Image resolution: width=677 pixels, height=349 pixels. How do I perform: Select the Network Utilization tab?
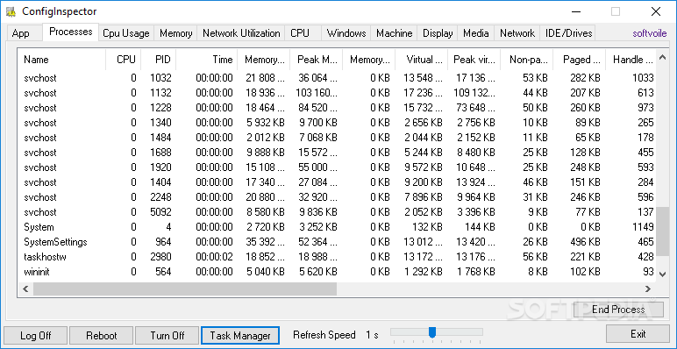click(241, 33)
